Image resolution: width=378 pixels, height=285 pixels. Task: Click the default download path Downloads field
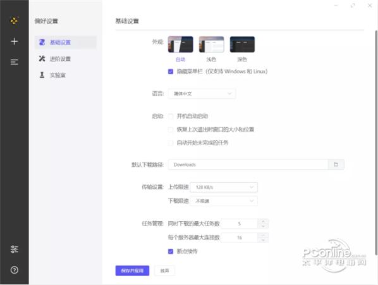pos(248,165)
